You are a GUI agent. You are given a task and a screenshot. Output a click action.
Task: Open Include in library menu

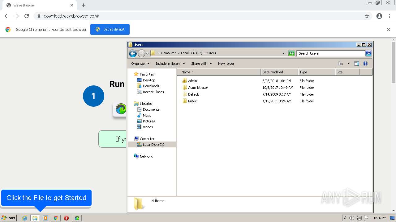[x=170, y=64]
